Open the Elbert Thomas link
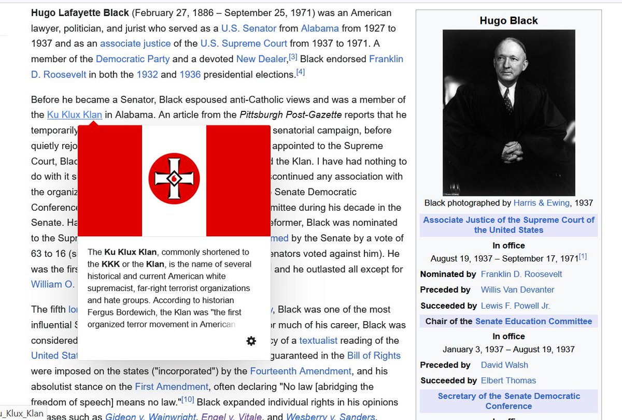622x420 pixels. 508,381
